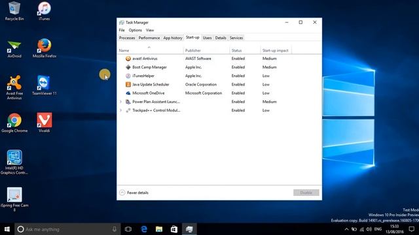Image resolution: width=419 pixels, height=235 pixels.
Task: Click the Disable button
Action: [x=306, y=193]
